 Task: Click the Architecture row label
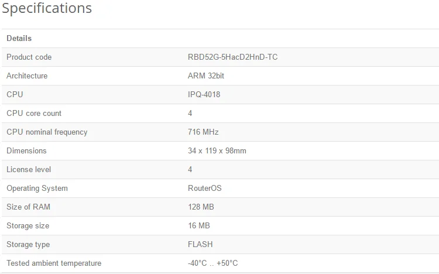tap(27, 76)
